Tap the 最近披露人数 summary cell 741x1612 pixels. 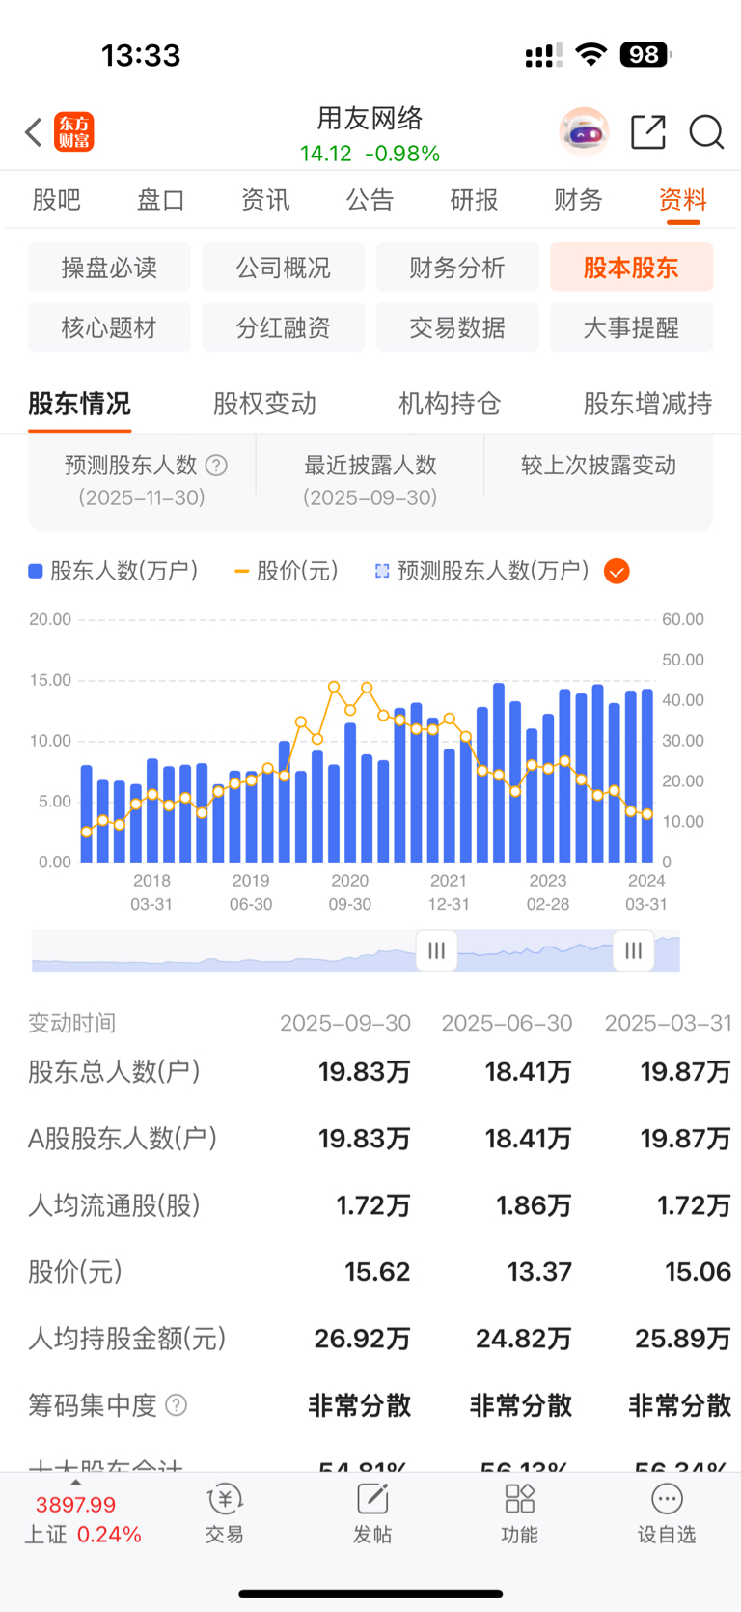tap(370, 480)
